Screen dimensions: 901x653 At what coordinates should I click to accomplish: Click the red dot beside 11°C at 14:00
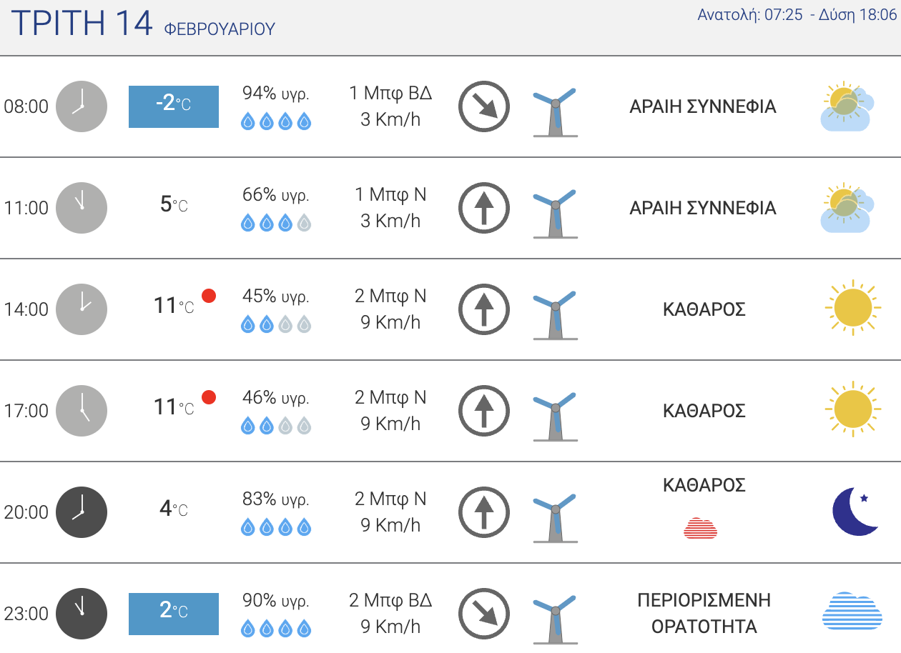click(209, 296)
